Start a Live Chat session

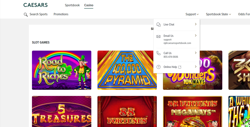(177, 25)
